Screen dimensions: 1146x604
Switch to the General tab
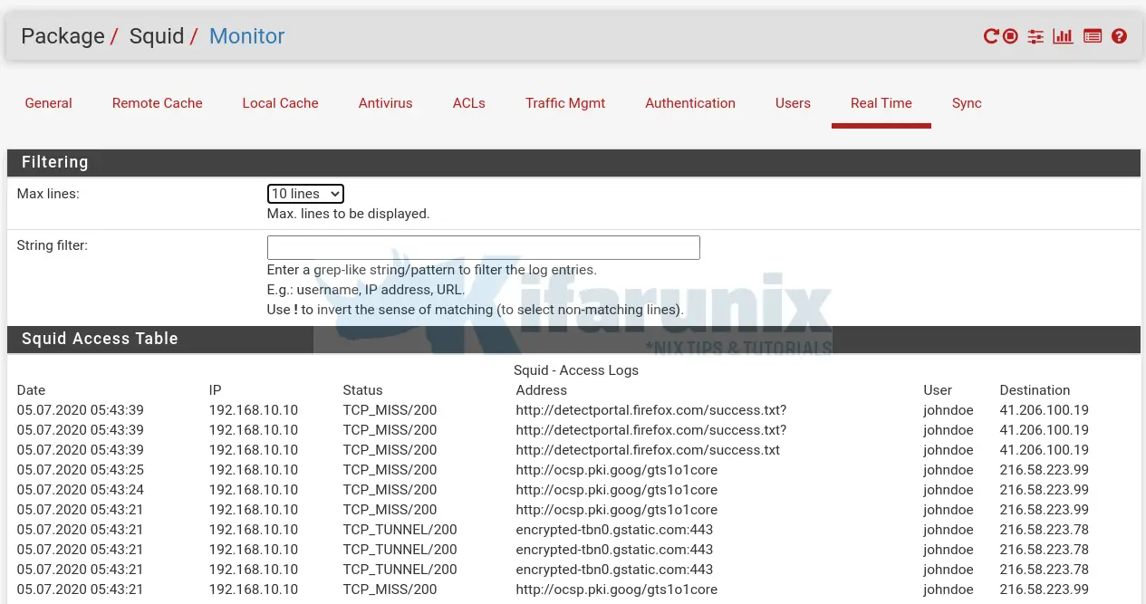tap(48, 103)
